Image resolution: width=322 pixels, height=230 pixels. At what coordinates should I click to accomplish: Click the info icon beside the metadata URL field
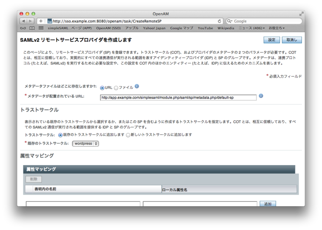[261, 96]
